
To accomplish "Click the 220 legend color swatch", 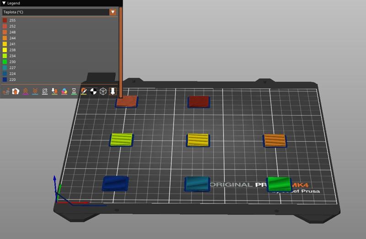I will click(5, 80).
